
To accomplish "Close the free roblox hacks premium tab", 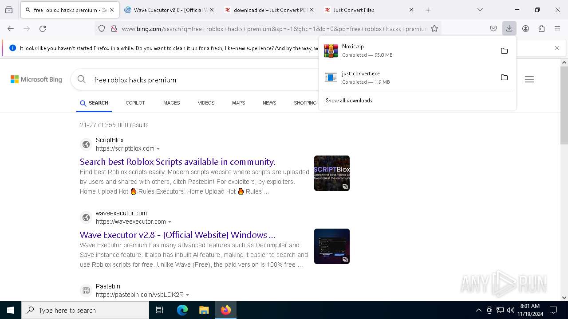I will [112, 10].
